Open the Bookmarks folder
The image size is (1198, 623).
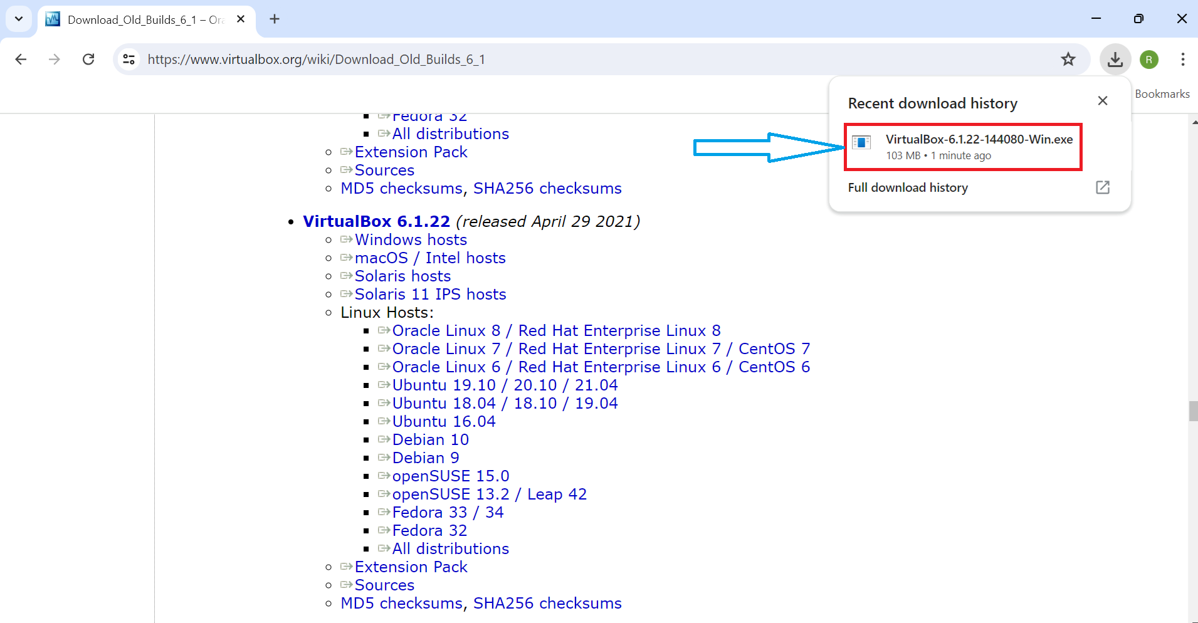[x=1162, y=94]
